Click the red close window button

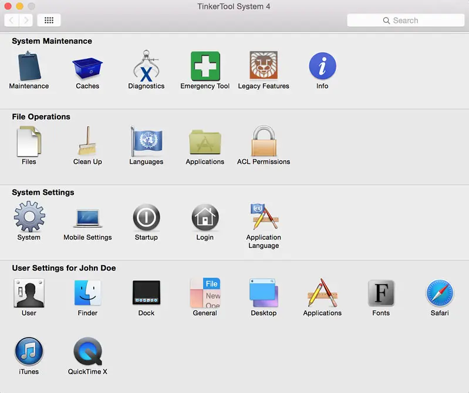click(8, 6)
